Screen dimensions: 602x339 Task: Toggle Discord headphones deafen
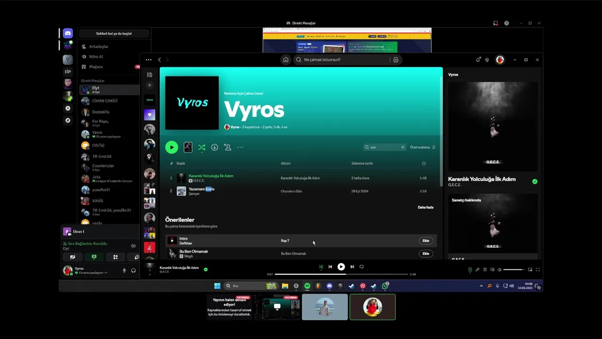pyautogui.click(x=134, y=270)
